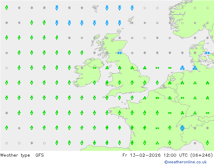Screen dimensions: 214x165
Task: Select the green rain cluster on Yorkshire's coast
Action: pyautogui.click(x=132, y=68)
